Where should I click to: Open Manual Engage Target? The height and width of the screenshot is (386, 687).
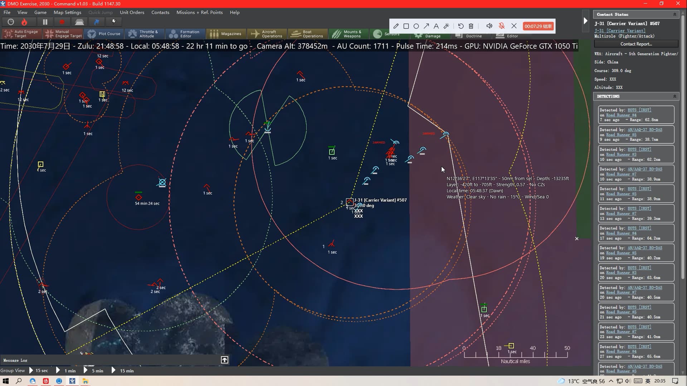(x=63, y=34)
